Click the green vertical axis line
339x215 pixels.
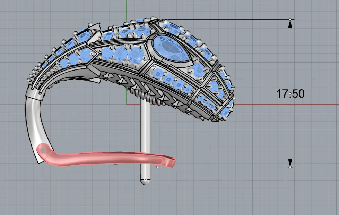[x=126, y=9]
